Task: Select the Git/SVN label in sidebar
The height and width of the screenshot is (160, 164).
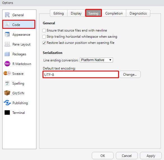Action: click(x=18, y=93)
